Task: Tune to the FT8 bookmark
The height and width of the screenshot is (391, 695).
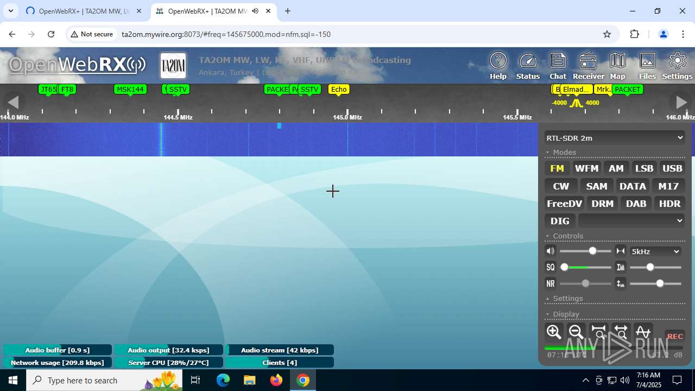Action: (x=67, y=89)
